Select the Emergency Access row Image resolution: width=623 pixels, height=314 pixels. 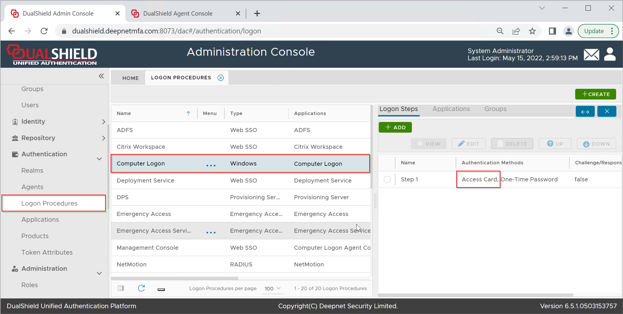pyautogui.click(x=144, y=214)
